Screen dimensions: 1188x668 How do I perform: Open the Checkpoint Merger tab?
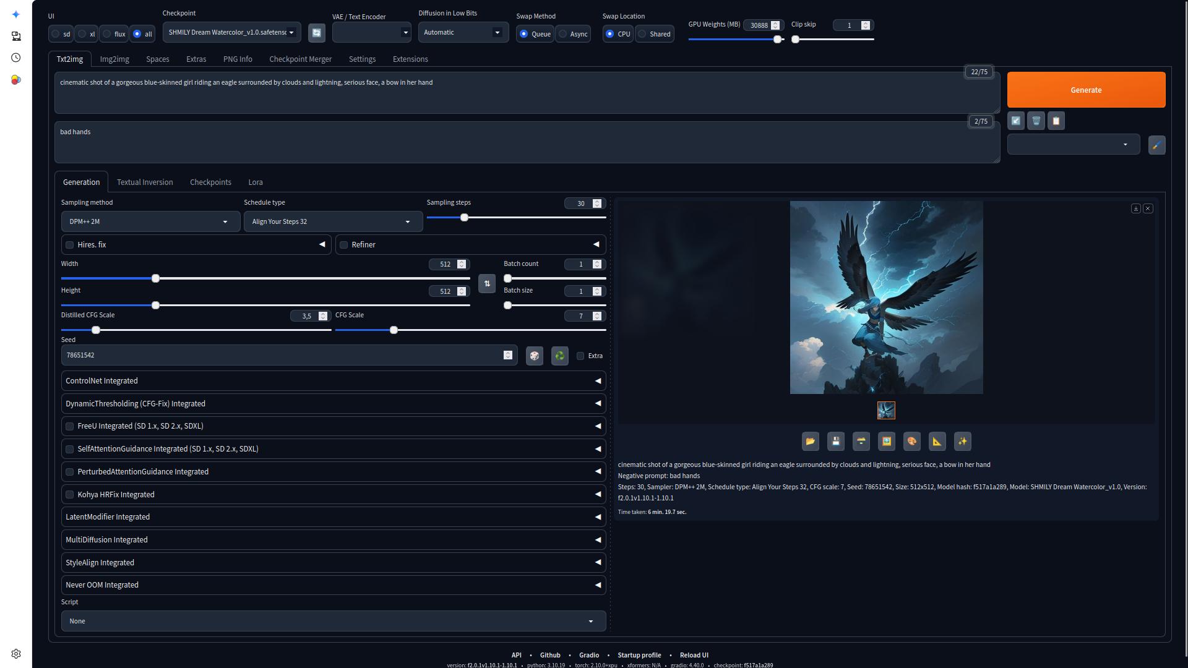point(301,59)
